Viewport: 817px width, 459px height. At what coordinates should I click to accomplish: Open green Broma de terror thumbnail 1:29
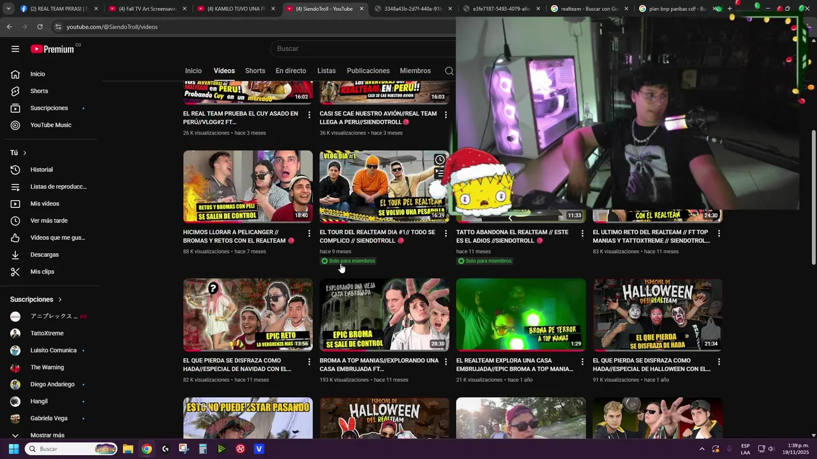521,315
